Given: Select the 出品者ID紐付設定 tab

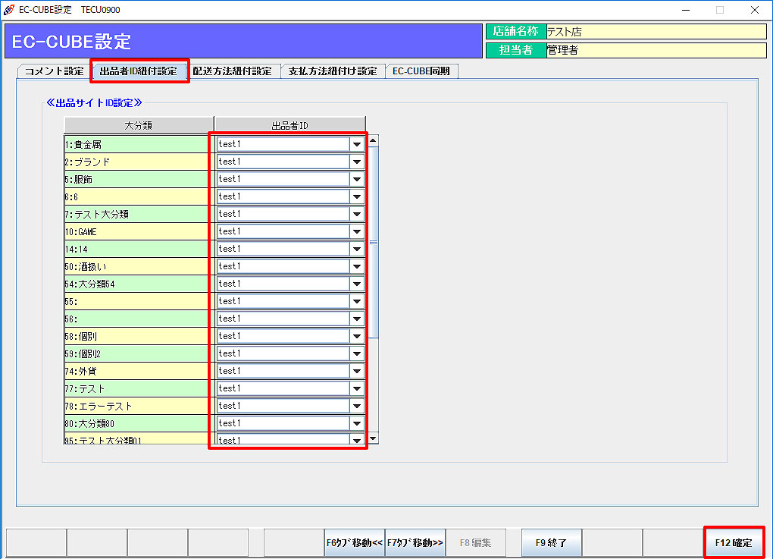Looking at the screenshot, I should 139,71.
